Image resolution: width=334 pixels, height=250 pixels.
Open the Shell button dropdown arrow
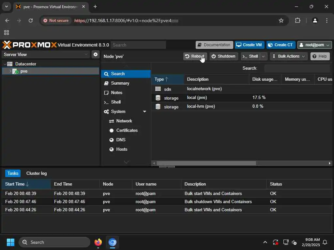pyautogui.click(x=263, y=56)
